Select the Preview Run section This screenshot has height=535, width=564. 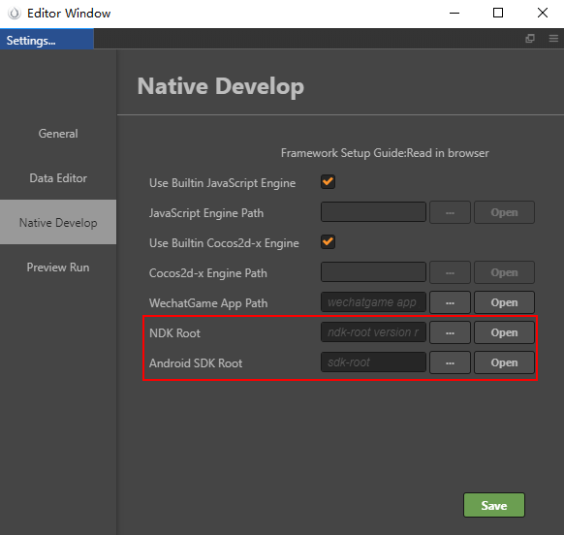click(x=58, y=267)
